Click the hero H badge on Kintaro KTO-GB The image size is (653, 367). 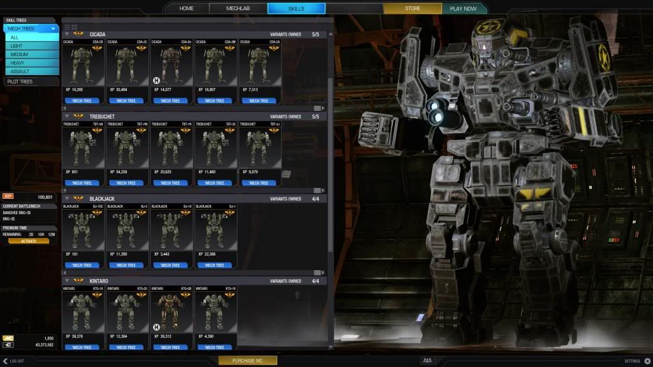(157, 327)
